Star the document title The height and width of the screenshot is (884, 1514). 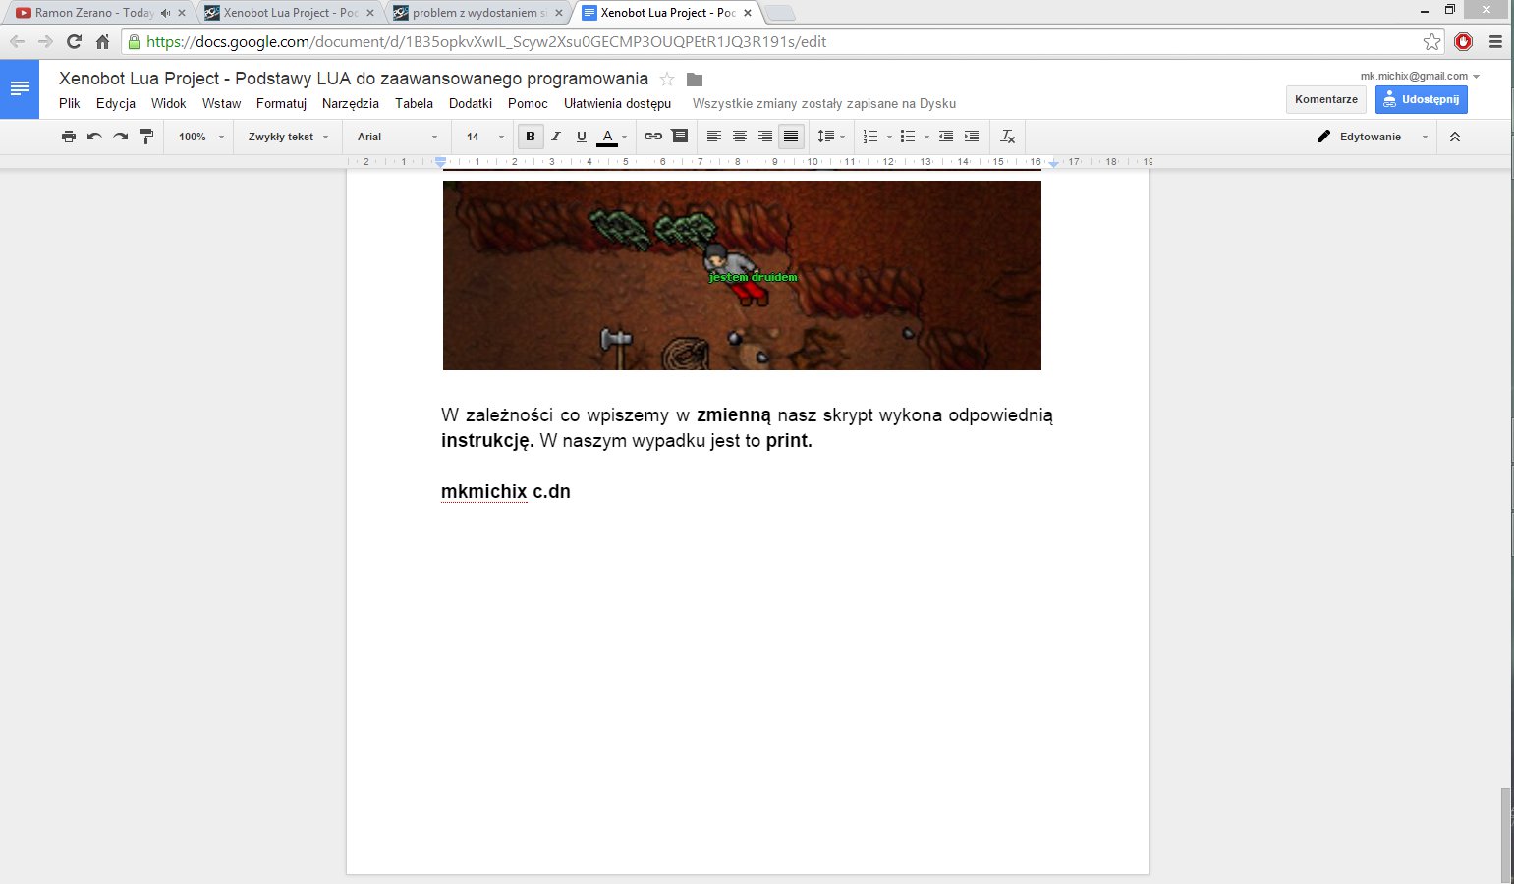(667, 79)
